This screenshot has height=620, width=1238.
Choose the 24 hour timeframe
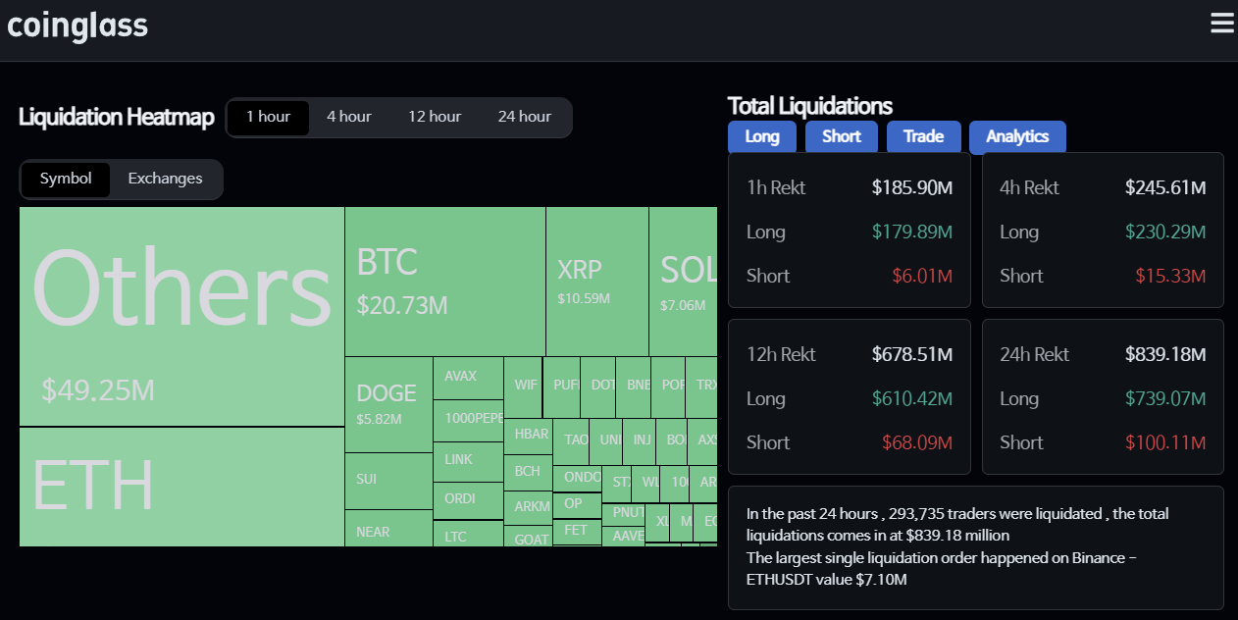point(524,117)
